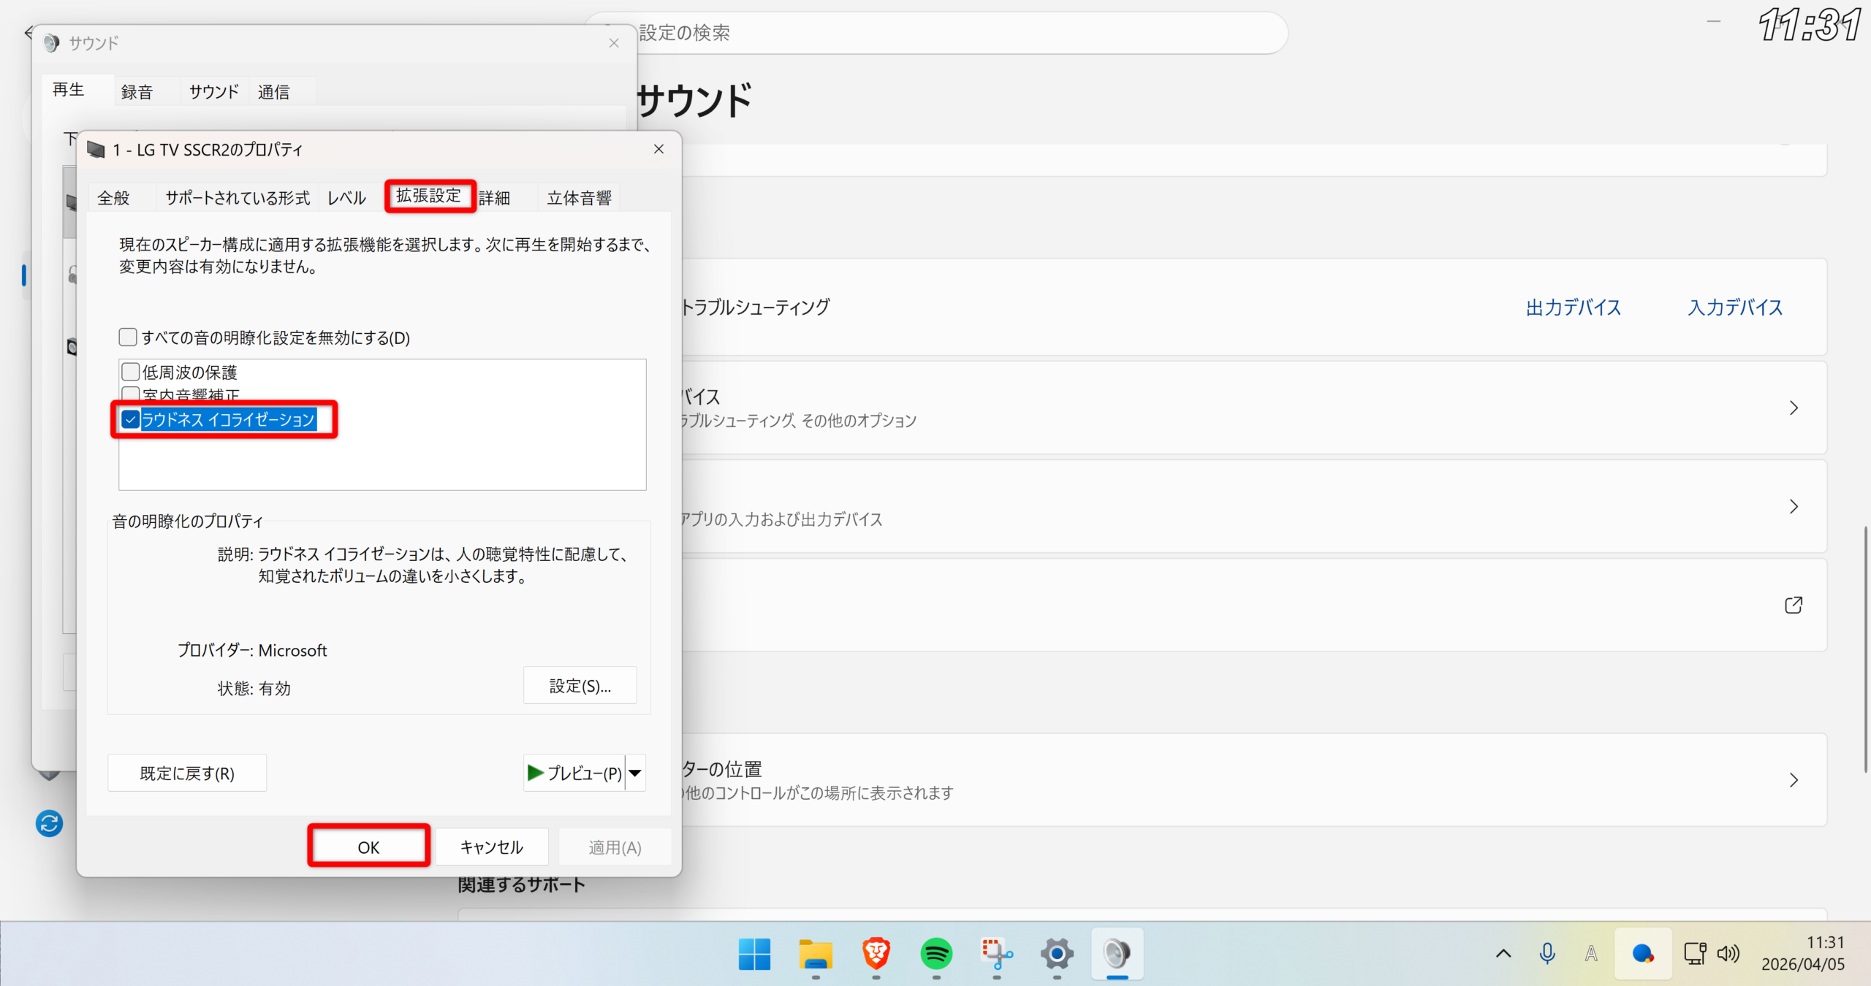
Task: Click the 出力デバイス troubleshooting link
Action: click(1573, 307)
